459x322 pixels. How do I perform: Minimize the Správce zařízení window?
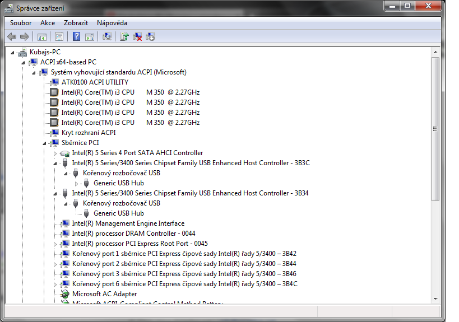(392, 6)
